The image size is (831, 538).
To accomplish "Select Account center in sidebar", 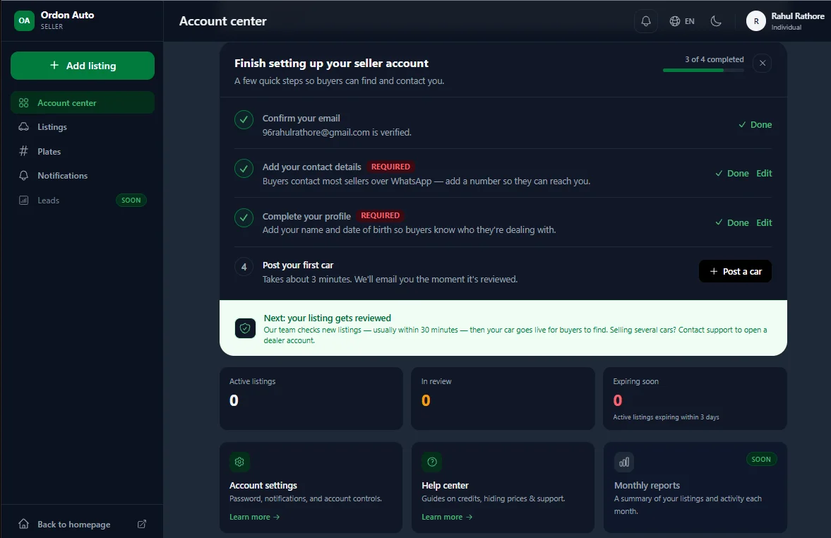I will [83, 103].
